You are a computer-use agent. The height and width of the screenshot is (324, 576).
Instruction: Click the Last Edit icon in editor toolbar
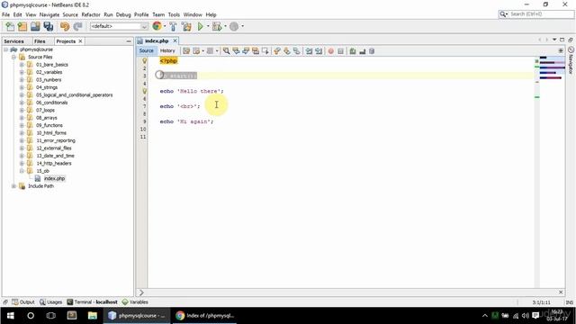click(x=186, y=51)
